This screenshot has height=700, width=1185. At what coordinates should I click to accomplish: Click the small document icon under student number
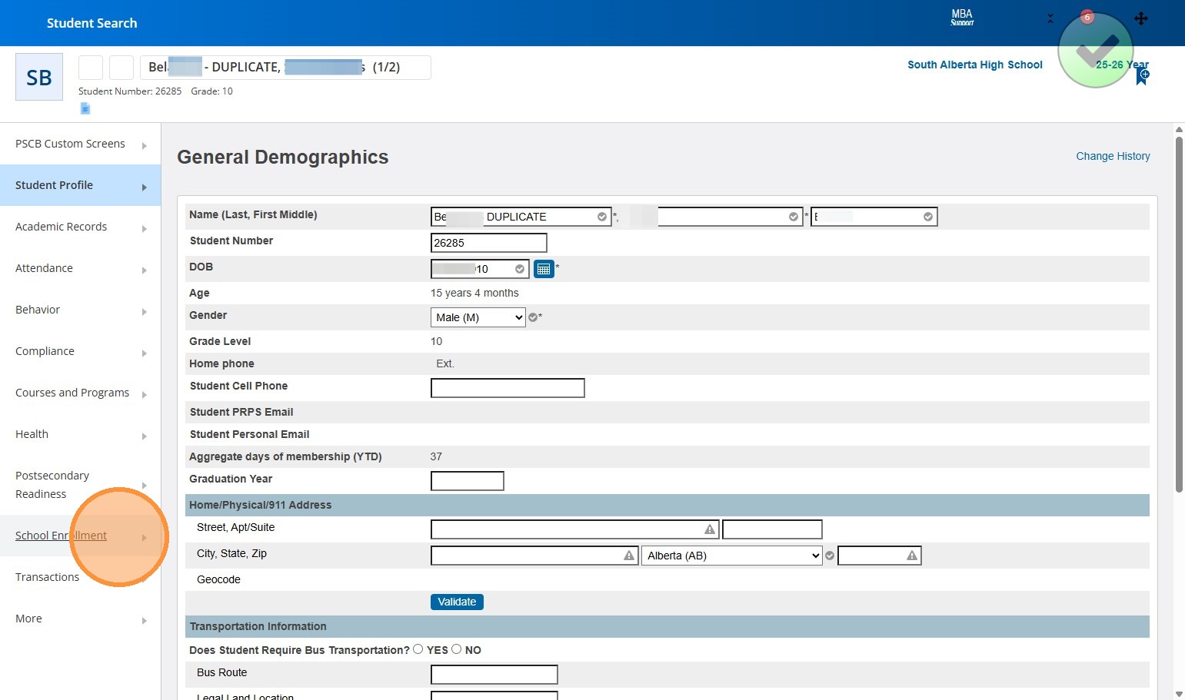pyautogui.click(x=85, y=108)
